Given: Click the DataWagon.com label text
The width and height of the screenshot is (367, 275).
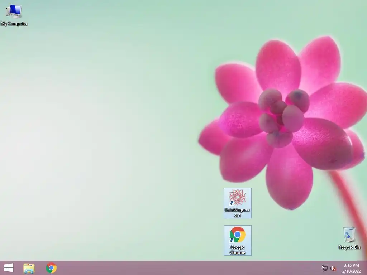Looking at the screenshot, I should click(237, 212).
